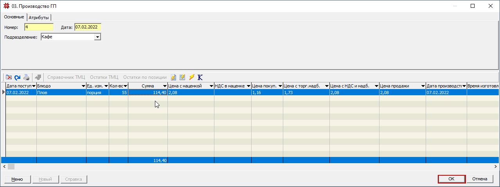
Task: Click the yellow lightning bolt icon
Action: coord(191,77)
